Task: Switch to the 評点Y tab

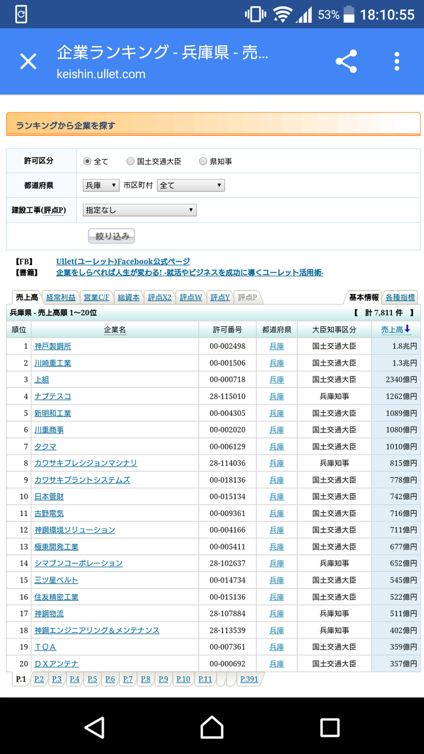Action: pyautogui.click(x=220, y=297)
